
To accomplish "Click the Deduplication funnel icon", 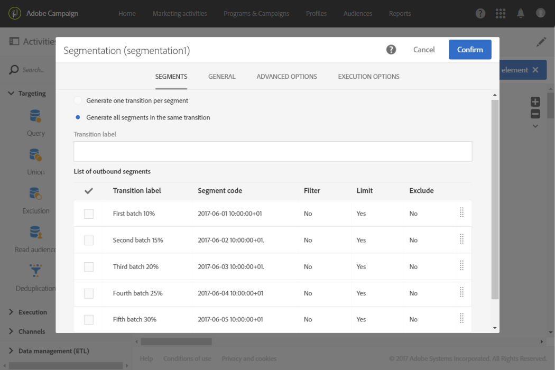I will click(35, 271).
